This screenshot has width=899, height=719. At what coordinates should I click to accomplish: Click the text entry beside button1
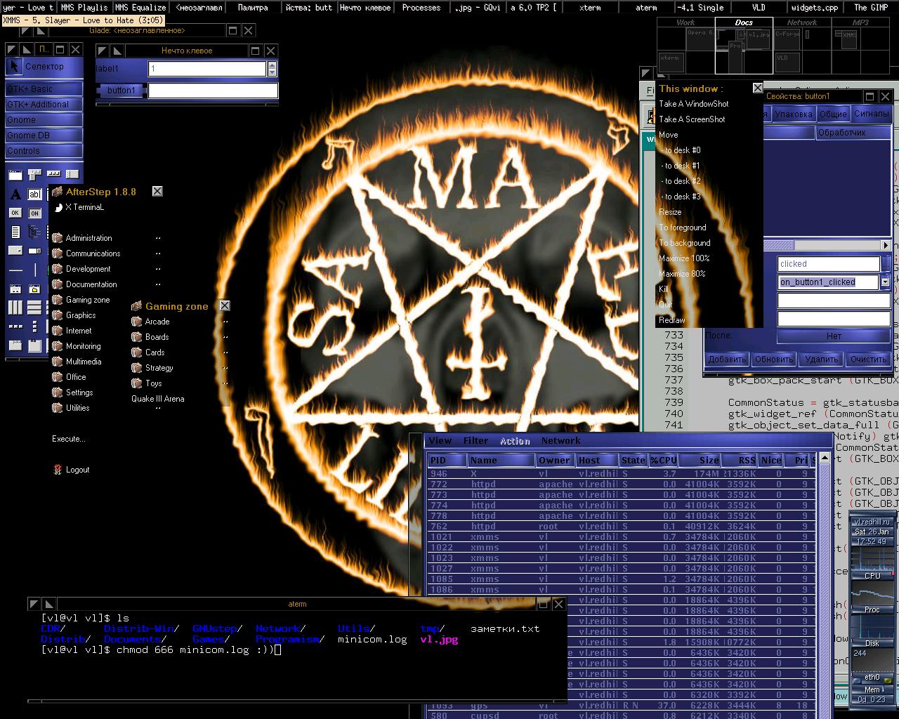click(213, 91)
